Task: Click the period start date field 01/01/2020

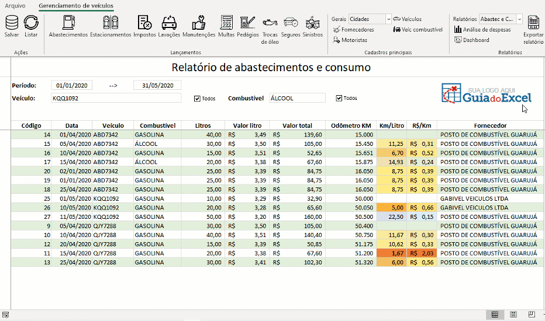Action: coord(72,85)
